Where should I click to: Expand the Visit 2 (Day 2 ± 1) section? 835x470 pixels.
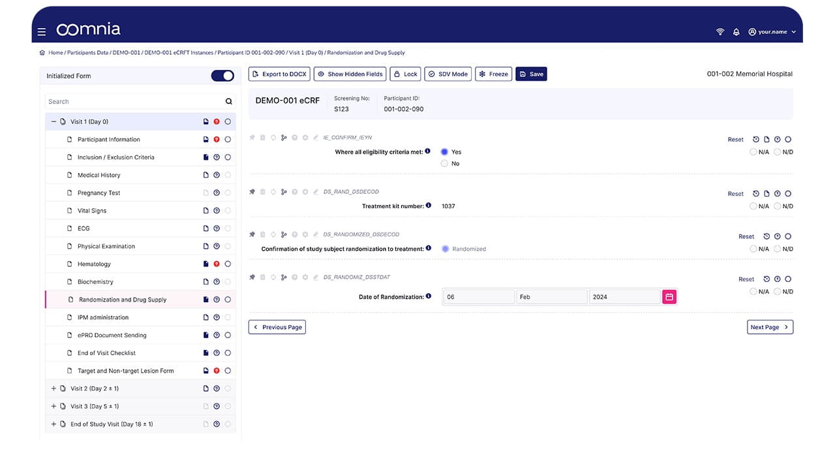(x=53, y=388)
